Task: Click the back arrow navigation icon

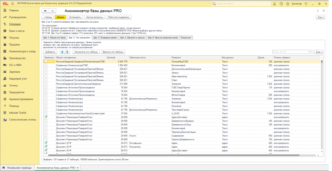Action: 45,11
